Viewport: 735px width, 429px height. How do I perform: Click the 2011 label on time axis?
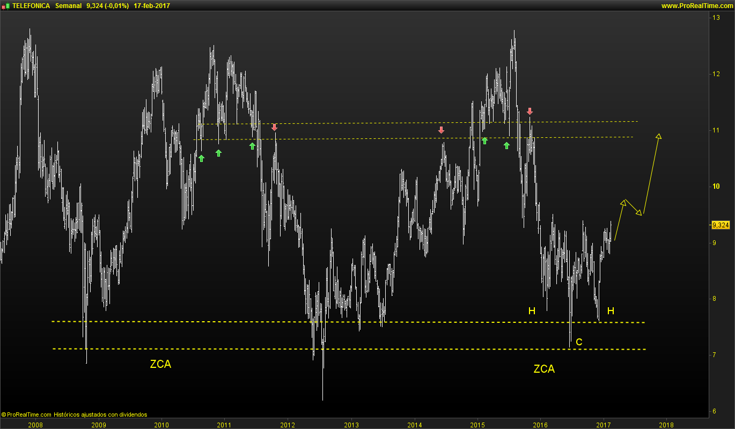pyautogui.click(x=224, y=424)
